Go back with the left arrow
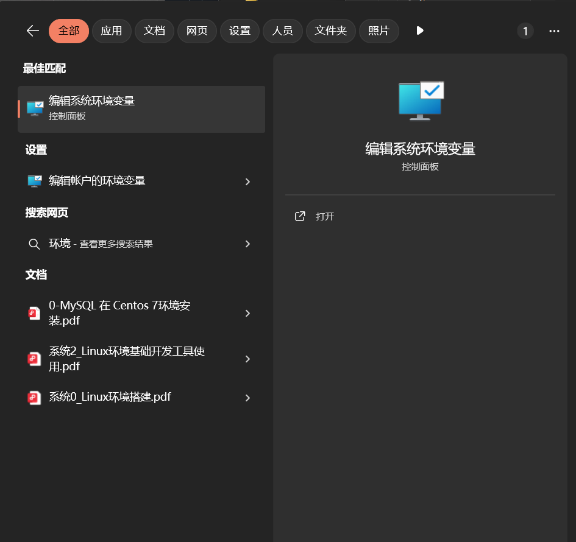Viewport: 576px width, 542px height. pyautogui.click(x=33, y=31)
